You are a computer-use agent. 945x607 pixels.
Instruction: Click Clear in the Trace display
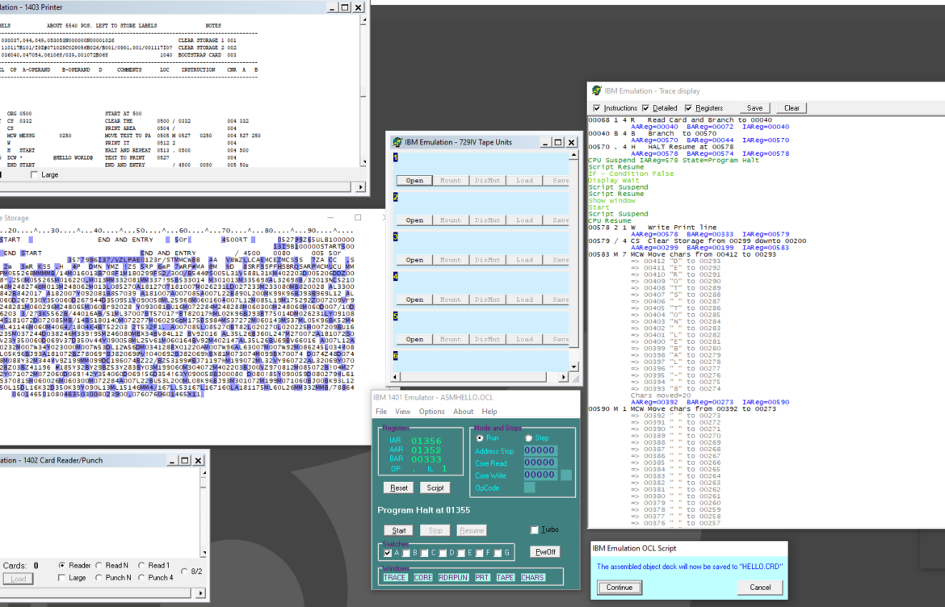792,108
